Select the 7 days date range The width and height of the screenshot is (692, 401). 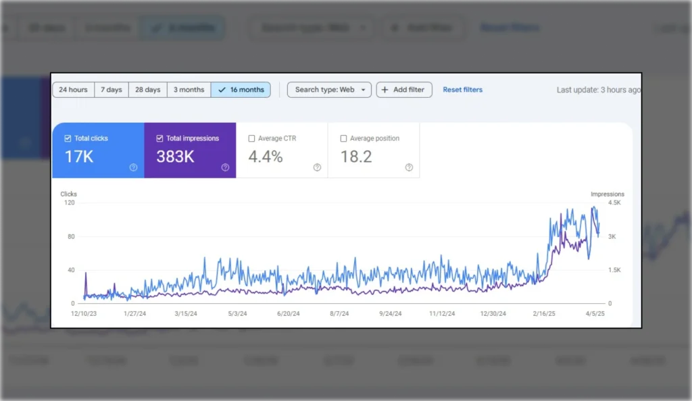(x=112, y=90)
